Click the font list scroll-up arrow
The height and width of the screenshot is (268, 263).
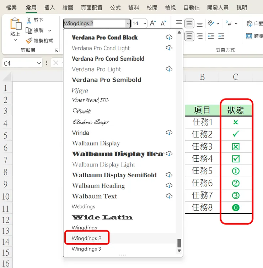(x=179, y=32)
